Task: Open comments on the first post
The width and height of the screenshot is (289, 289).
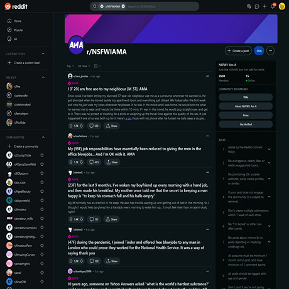Action: tap(94, 126)
